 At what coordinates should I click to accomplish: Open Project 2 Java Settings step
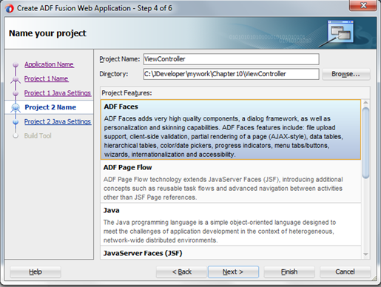(58, 122)
